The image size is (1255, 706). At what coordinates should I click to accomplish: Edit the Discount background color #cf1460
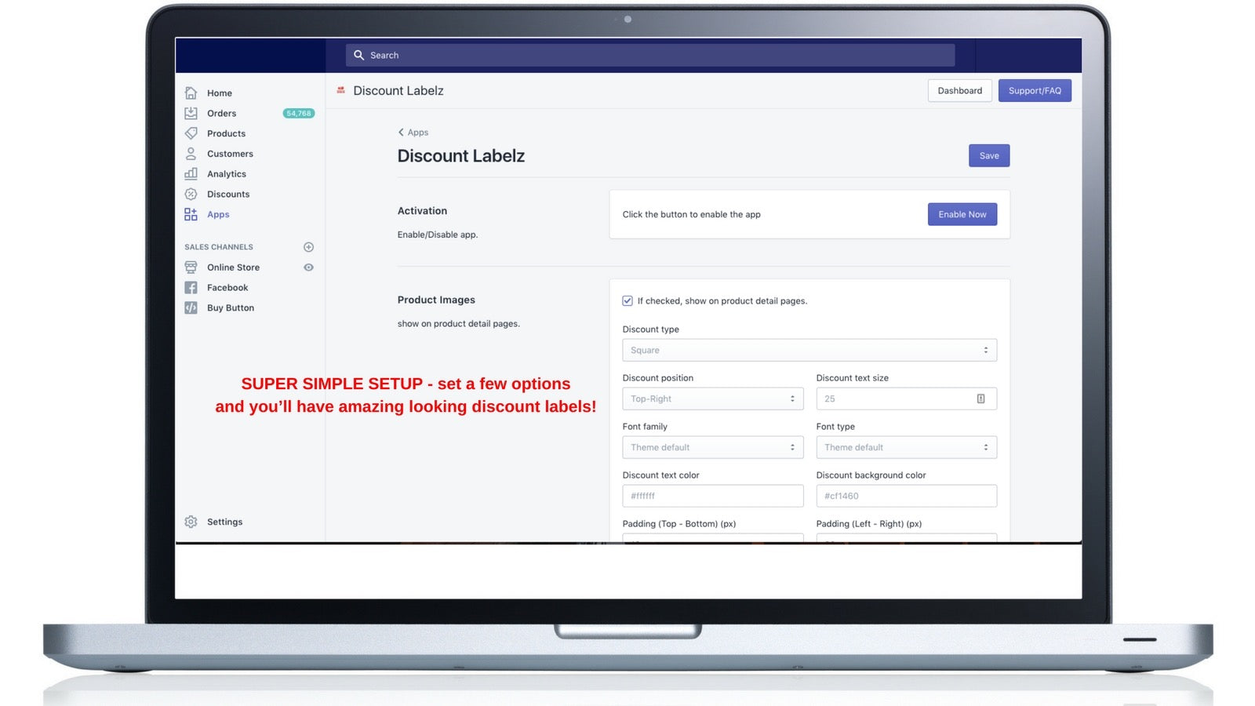point(906,496)
